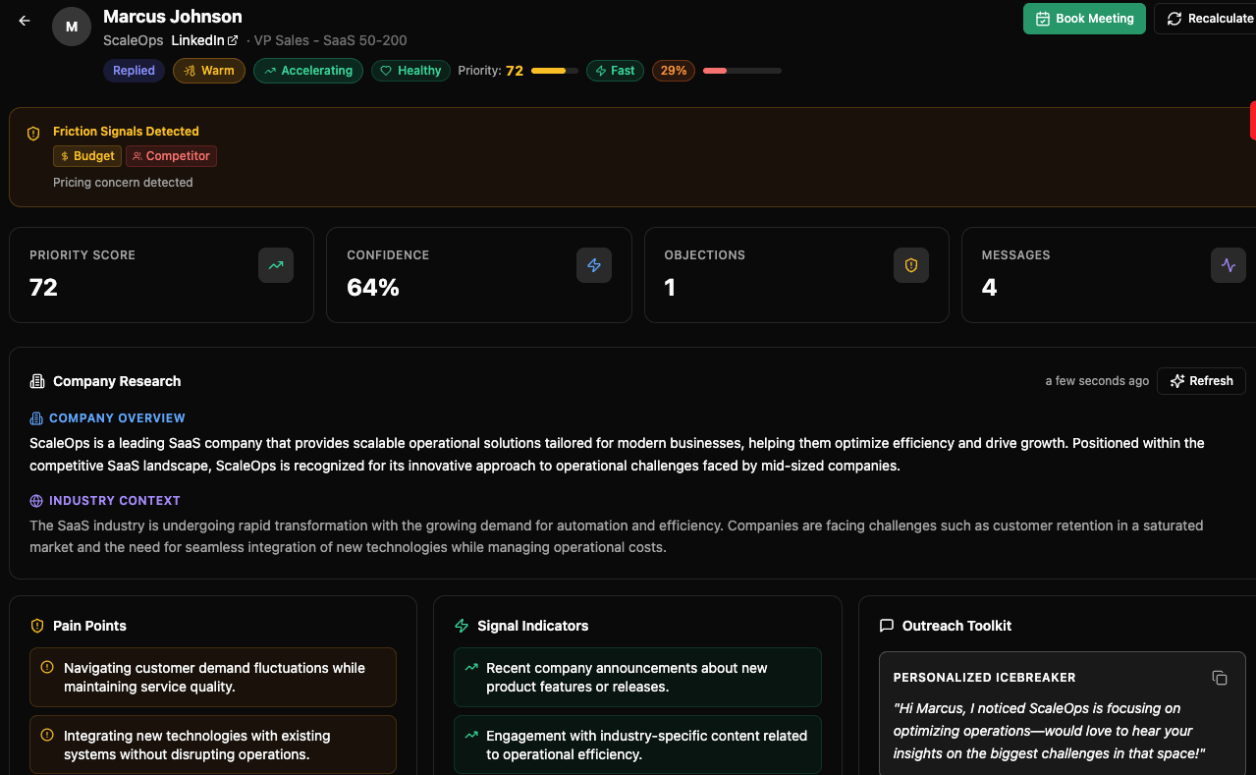
Task: Click the Warm temperature badge
Action: coord(209,71)
